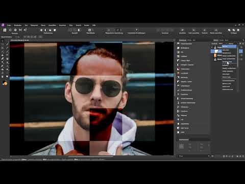Switch to the Develop persona icon

[15, 30]
